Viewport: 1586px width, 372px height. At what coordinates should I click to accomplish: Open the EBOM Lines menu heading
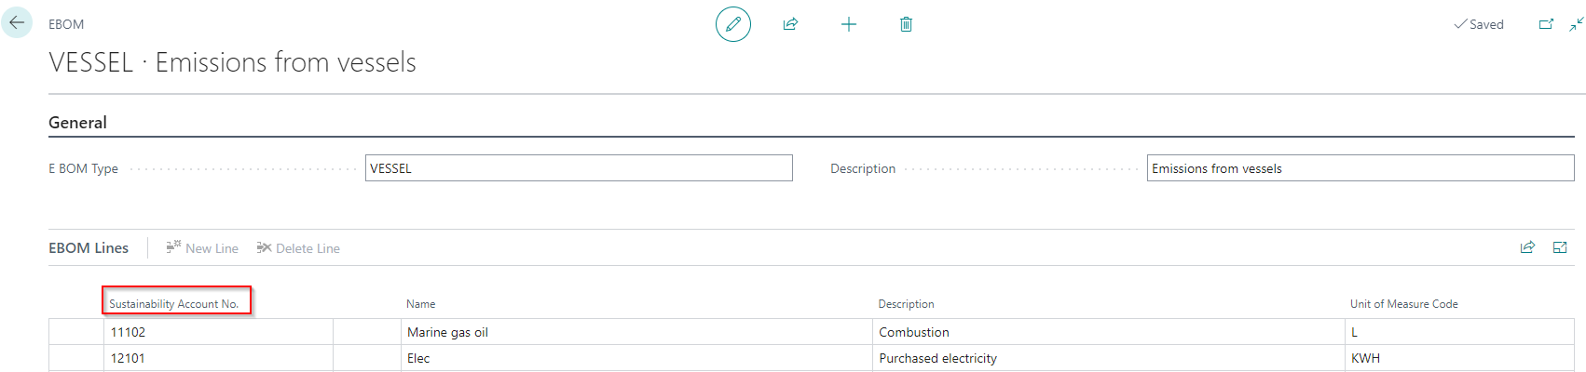click(89, 248)
